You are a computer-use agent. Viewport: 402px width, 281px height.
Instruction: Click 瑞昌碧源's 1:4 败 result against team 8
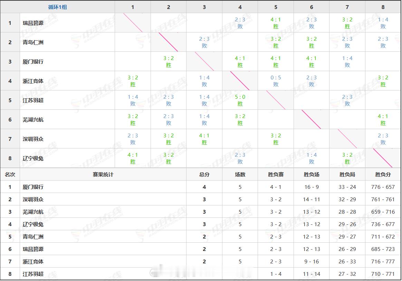[383, 23]
